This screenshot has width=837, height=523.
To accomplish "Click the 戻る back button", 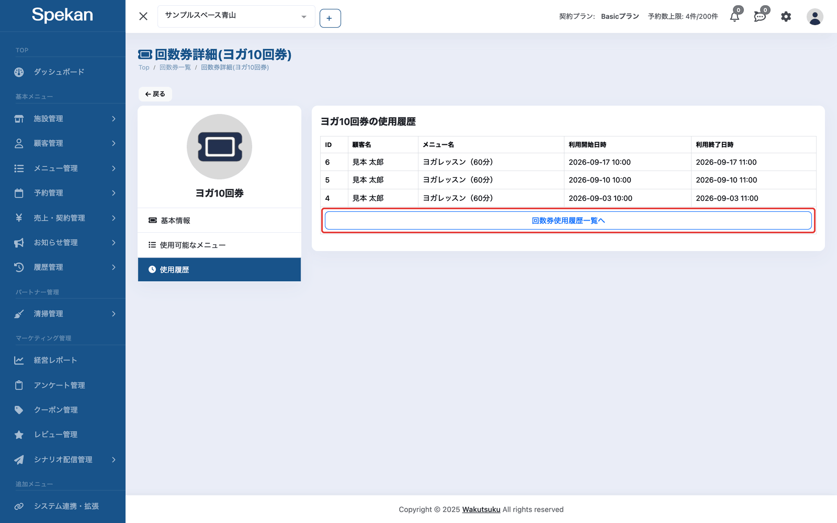I will (x=155, y=94).
